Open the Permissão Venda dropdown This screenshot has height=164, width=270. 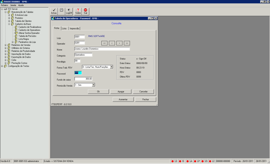click(x=94, y=85)
